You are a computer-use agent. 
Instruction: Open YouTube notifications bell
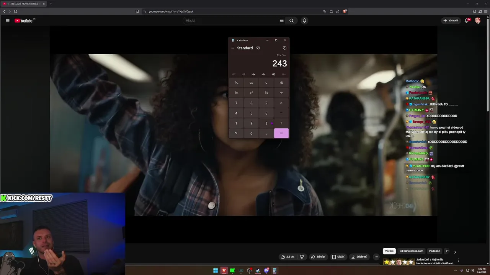click(x=467, y=21)
